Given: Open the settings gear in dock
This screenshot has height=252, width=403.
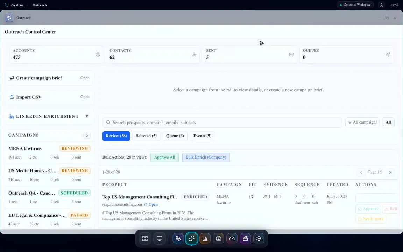Looking at the screenshot, I should pyautogui.click(x=259, y=239).
